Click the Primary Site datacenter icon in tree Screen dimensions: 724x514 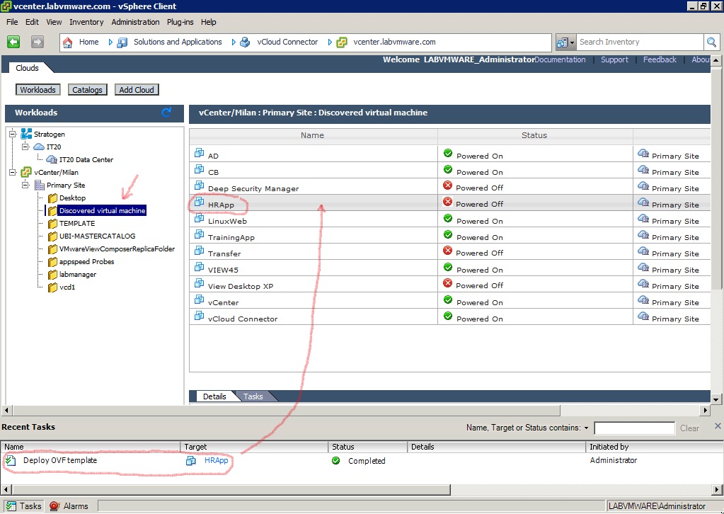click(40, 185)
